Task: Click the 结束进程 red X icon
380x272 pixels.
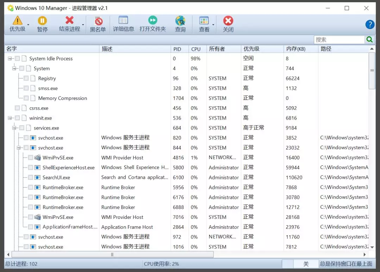Action: coord(70,20)
